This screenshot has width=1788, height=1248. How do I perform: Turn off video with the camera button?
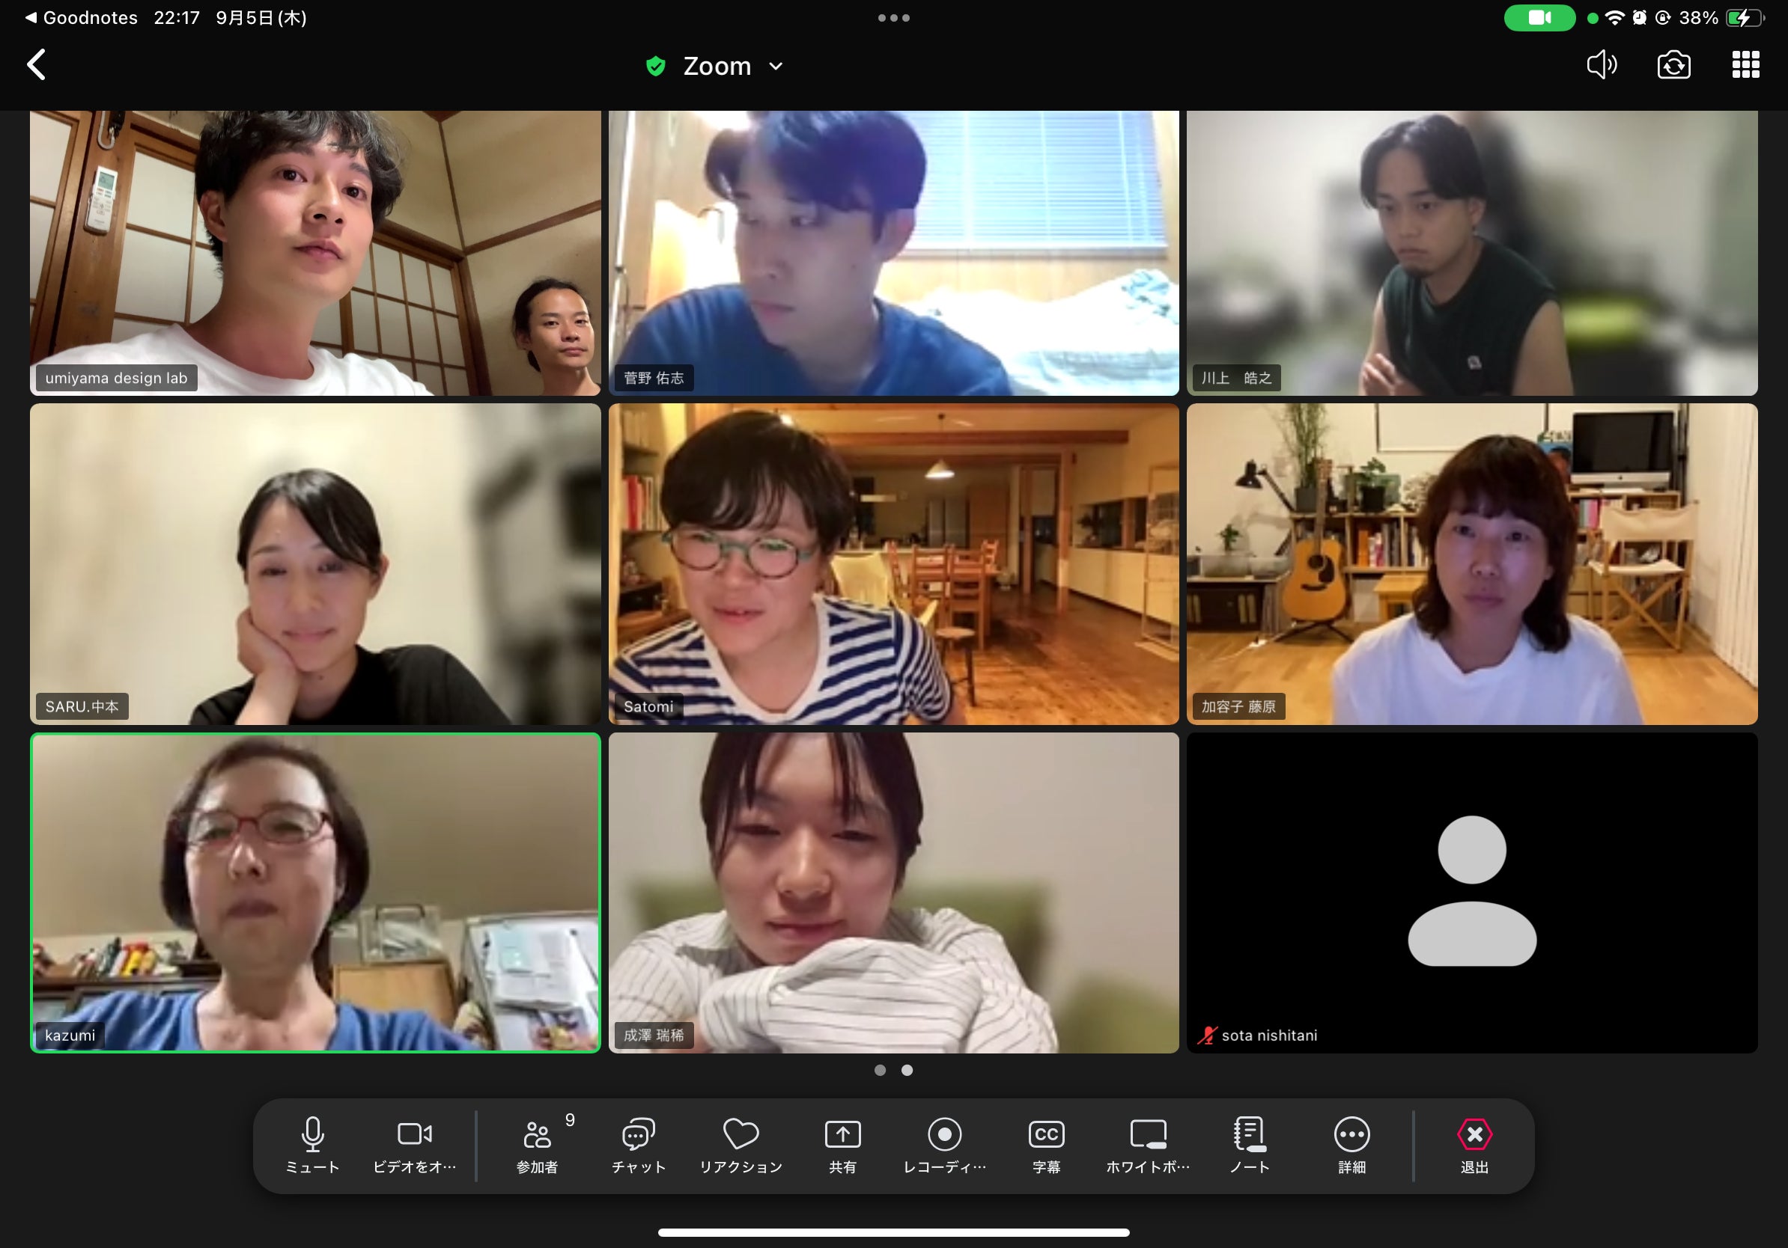tap(414, 1144)
